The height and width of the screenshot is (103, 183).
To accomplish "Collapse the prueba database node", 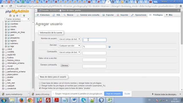I will [x=3, y=77].
